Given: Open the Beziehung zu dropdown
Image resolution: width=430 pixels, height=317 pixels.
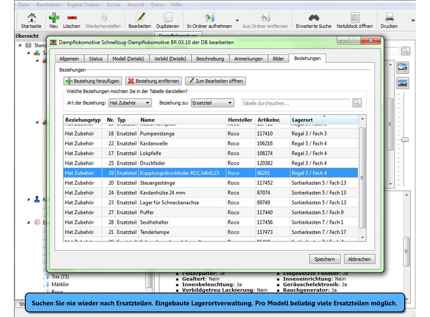Looking at the screenshot, I should (x=212, y=103).
